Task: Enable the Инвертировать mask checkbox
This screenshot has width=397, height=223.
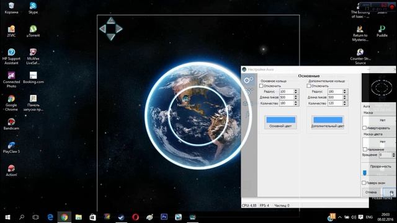Action: [x=365, y=128]
